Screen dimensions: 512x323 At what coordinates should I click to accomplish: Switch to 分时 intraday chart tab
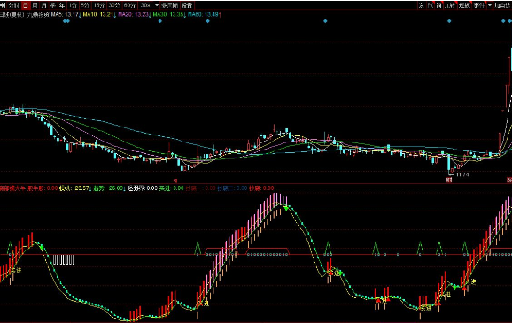click(14, 5)
